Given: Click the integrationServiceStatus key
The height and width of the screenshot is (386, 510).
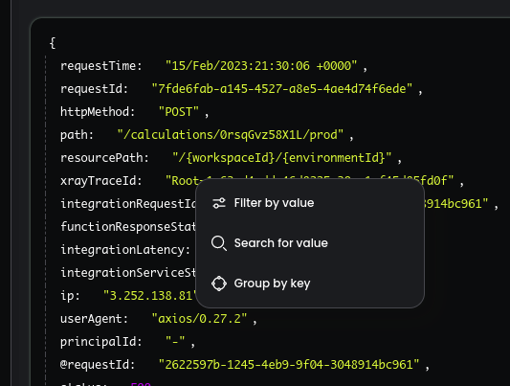Looking at the screenshot, I should pyautogui.click(x=129, y=273).
